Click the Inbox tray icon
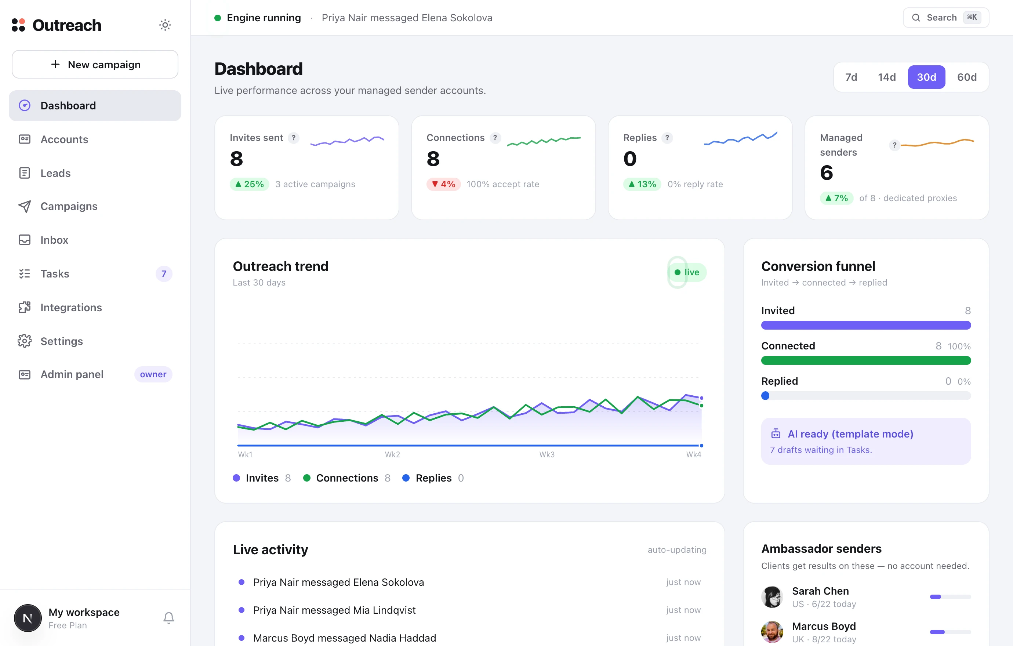 [25, 240]
